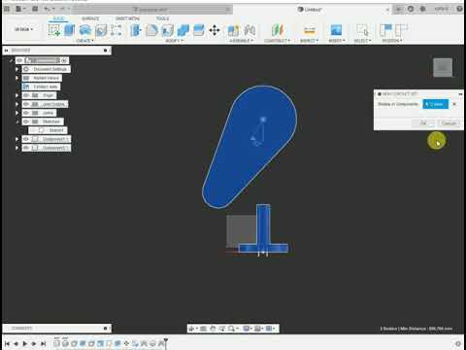This screenshot has width=466, height=350.
Task: Open the notifications icon
Action: pyautogui.click(x=423, y=9)
